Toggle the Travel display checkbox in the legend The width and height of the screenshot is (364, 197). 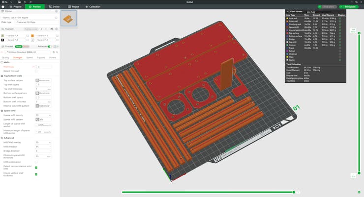[x=340, y=48]
